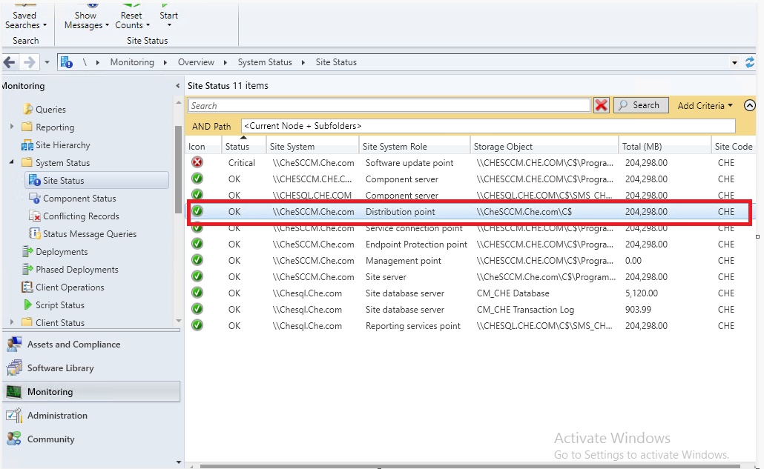Open Client Operations
764x469 pixels.
point(62,287)
